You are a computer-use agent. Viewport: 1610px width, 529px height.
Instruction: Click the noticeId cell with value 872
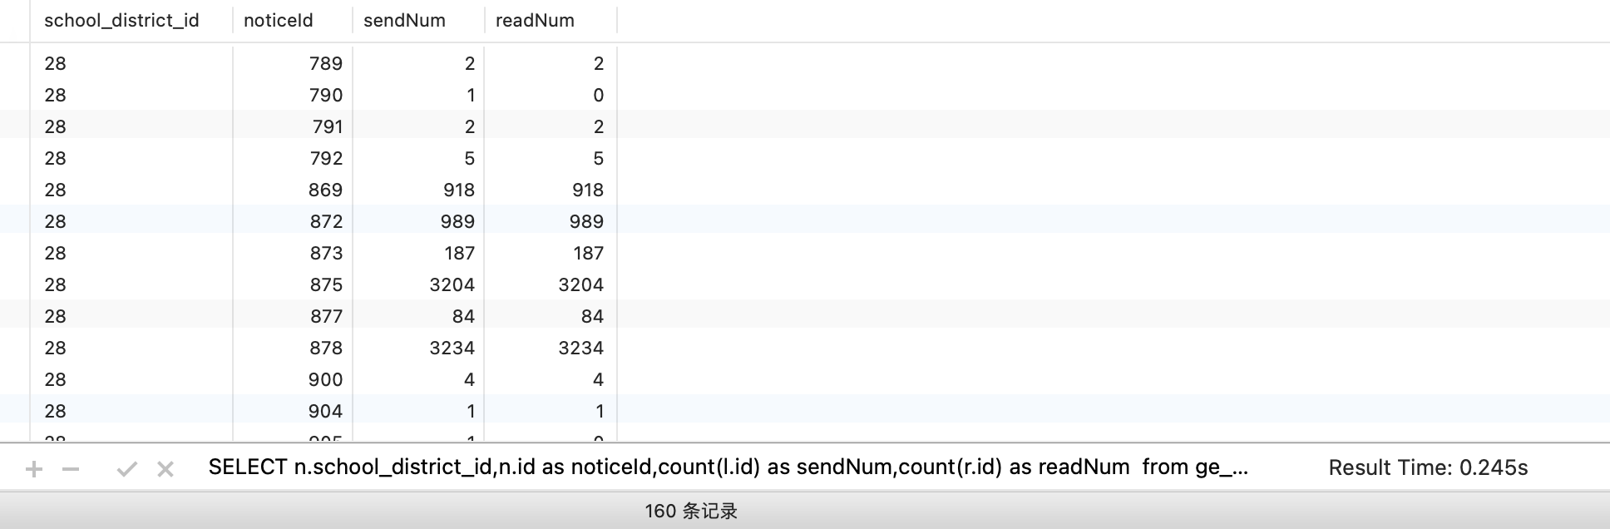[326, 222]
